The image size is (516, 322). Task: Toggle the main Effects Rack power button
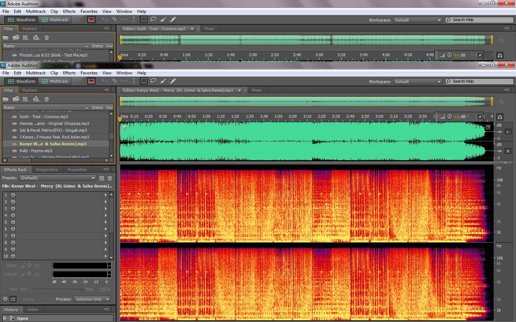tap(5, 299)
